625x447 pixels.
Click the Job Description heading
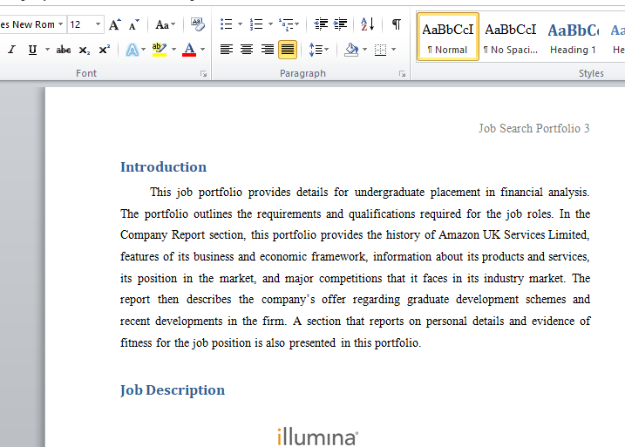tap(173, 390)
